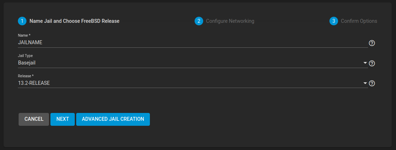Open the Basejail jail type selector

tap(190, 63)
